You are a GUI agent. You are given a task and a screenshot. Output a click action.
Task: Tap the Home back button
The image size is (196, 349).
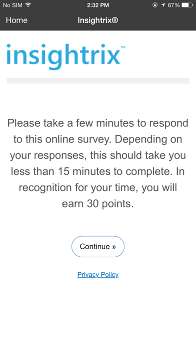tap(16, 20)
